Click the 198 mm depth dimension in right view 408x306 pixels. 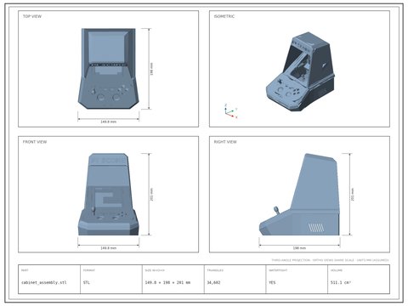coord(299,248)
